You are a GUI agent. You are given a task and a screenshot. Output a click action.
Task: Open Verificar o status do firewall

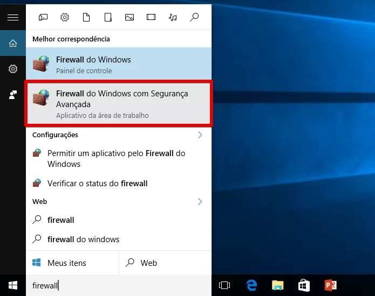pos(119,184)
